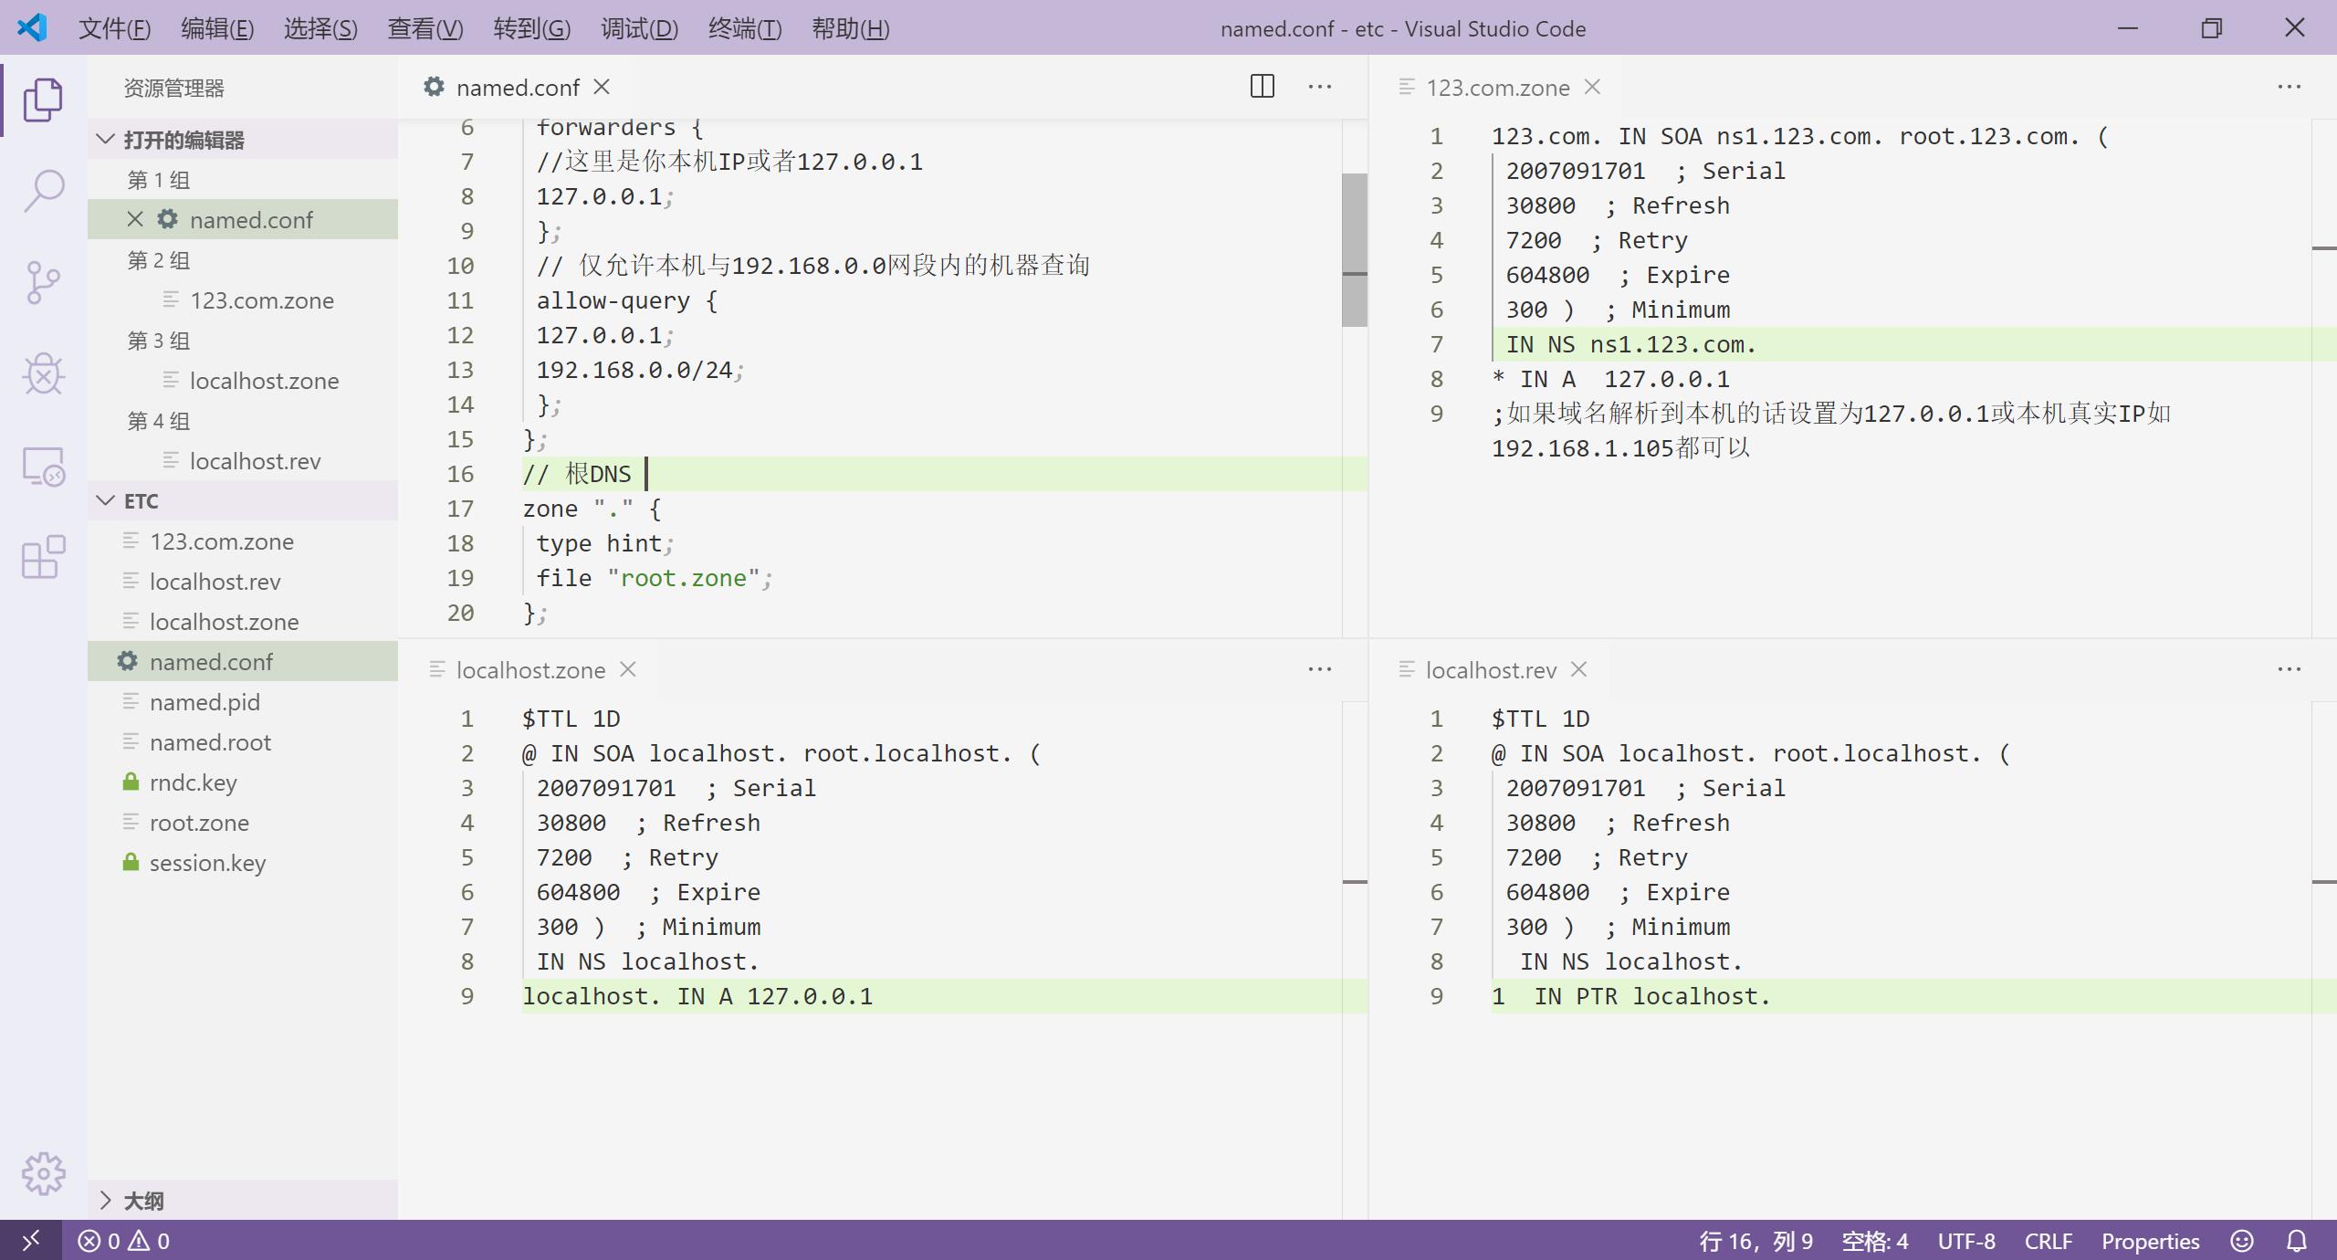2337x1260 pixels.
Task: Open the 终端(T) menu
Action: coord(744,28)
